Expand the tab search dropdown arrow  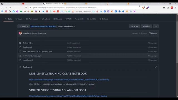click(x=159, y=4)
